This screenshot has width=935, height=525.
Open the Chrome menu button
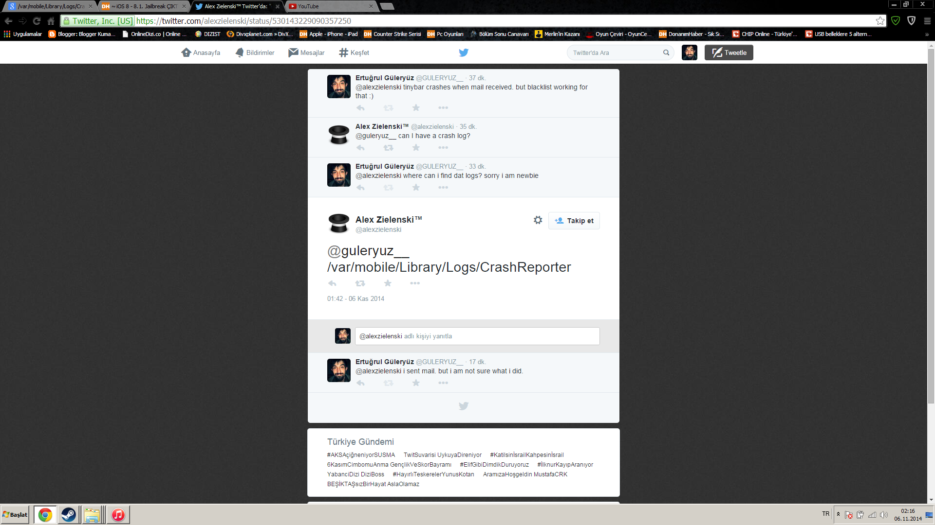point(927,21)
